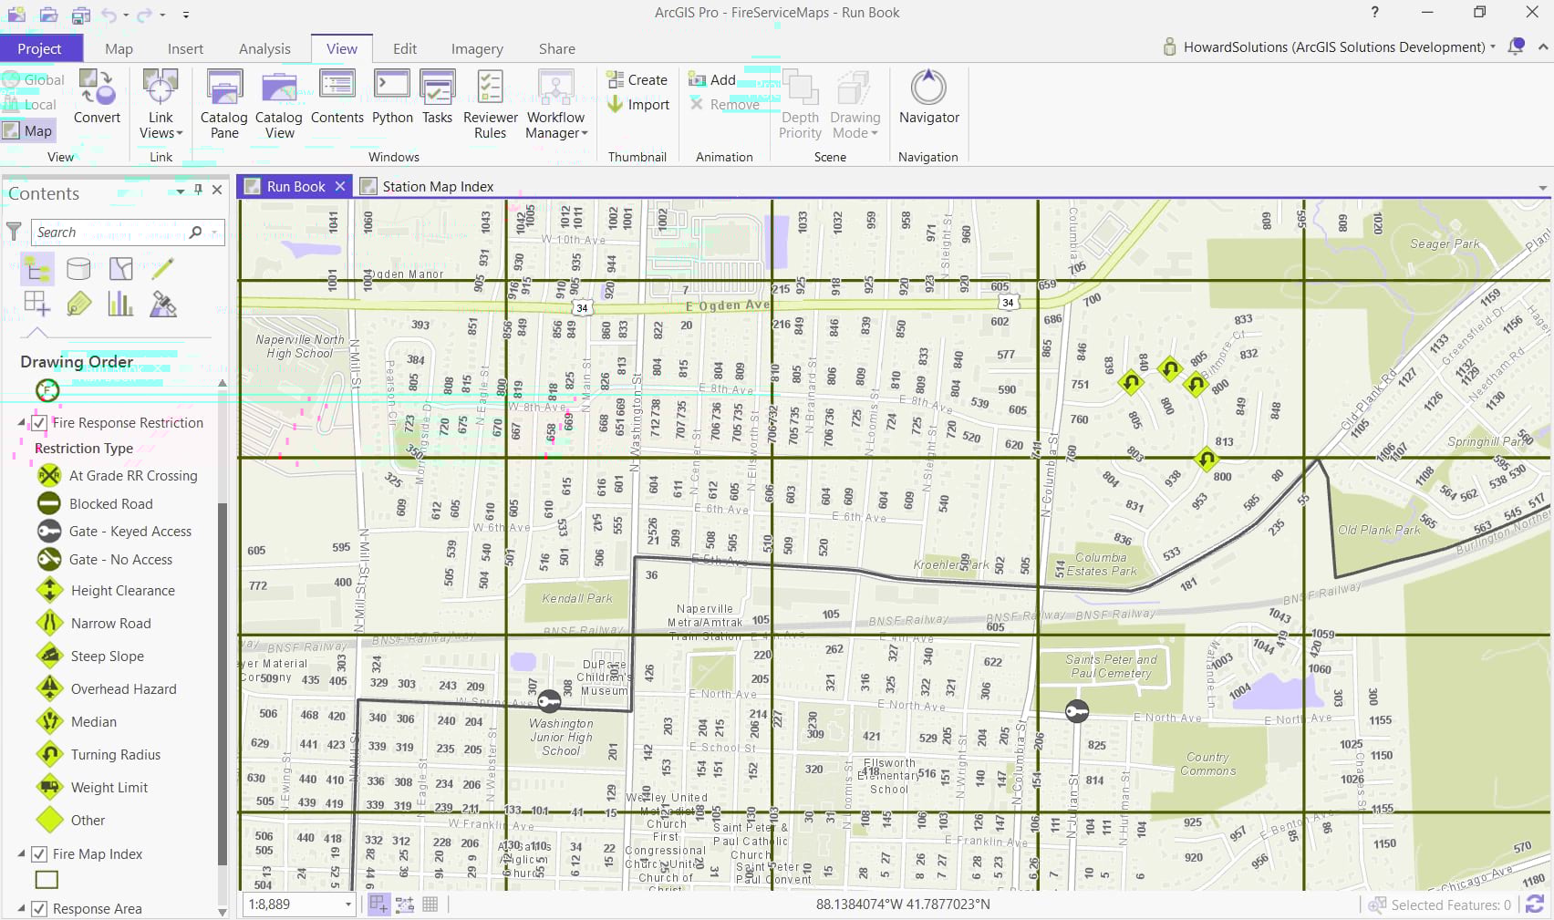Image resolution: width=1554 pixels, height=920 pixels.
Task: Show the Contents pane from the ribbon
Action: click(x=337, y=98)
